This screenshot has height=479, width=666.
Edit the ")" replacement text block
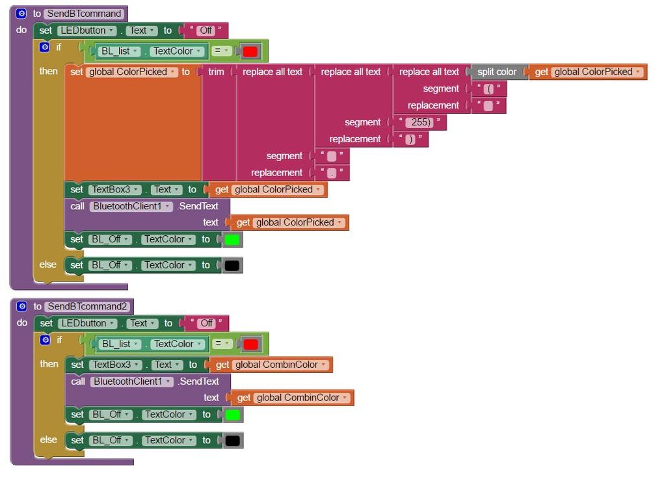[410, 140]
